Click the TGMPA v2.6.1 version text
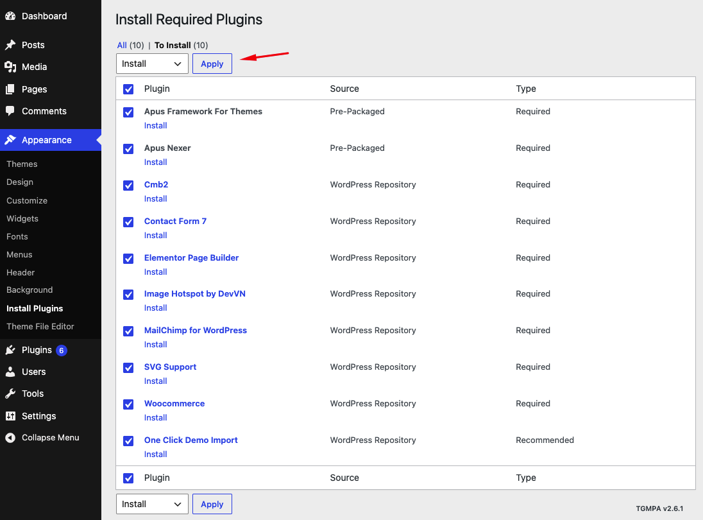The image size is (703, 520). click(659, 508)
